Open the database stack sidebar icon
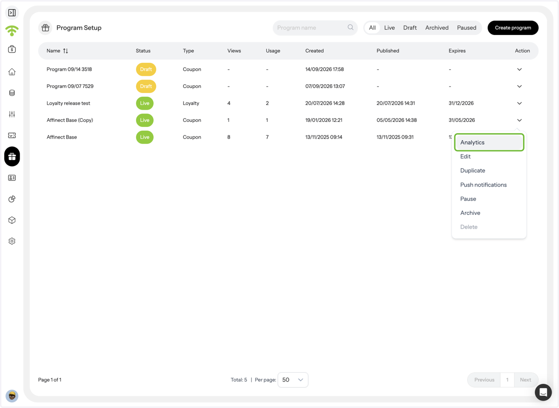 (x=12, y=93)
